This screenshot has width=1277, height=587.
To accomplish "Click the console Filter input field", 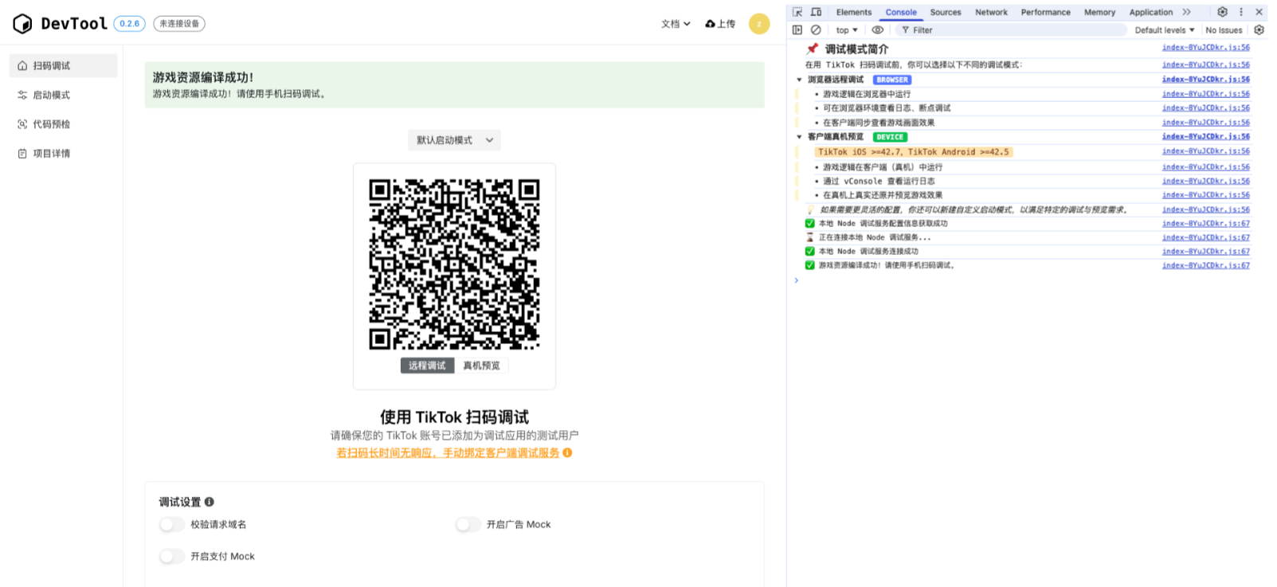I will (x=1012, y=30).
